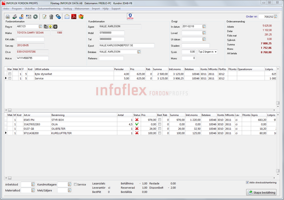Open calendar picker for In datum
284x200 pixels.
point(204,26)
